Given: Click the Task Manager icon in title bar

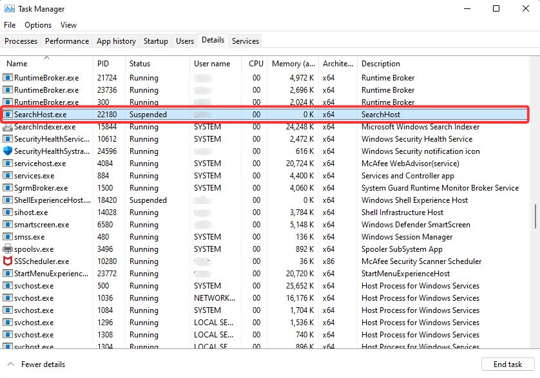Looking at the screenshot, I should pos(10,9).
